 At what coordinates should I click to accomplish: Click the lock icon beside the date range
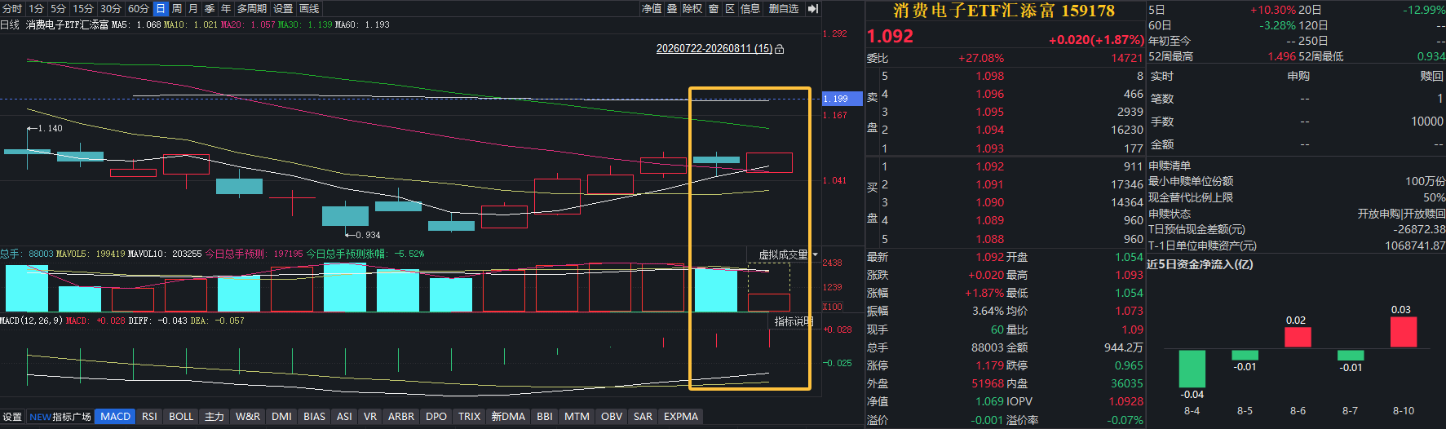tap(780, 49)
